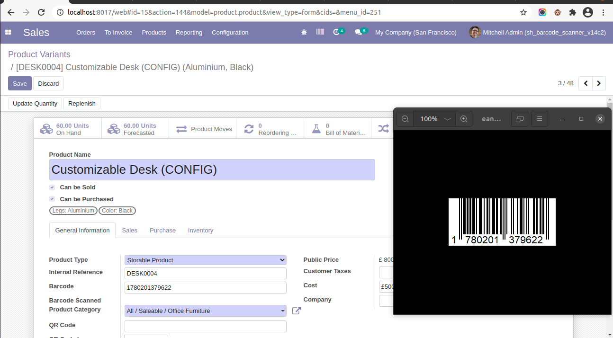Click barcode image in viewer window
This screenshot has height=338, width=613.
(502, 222)
